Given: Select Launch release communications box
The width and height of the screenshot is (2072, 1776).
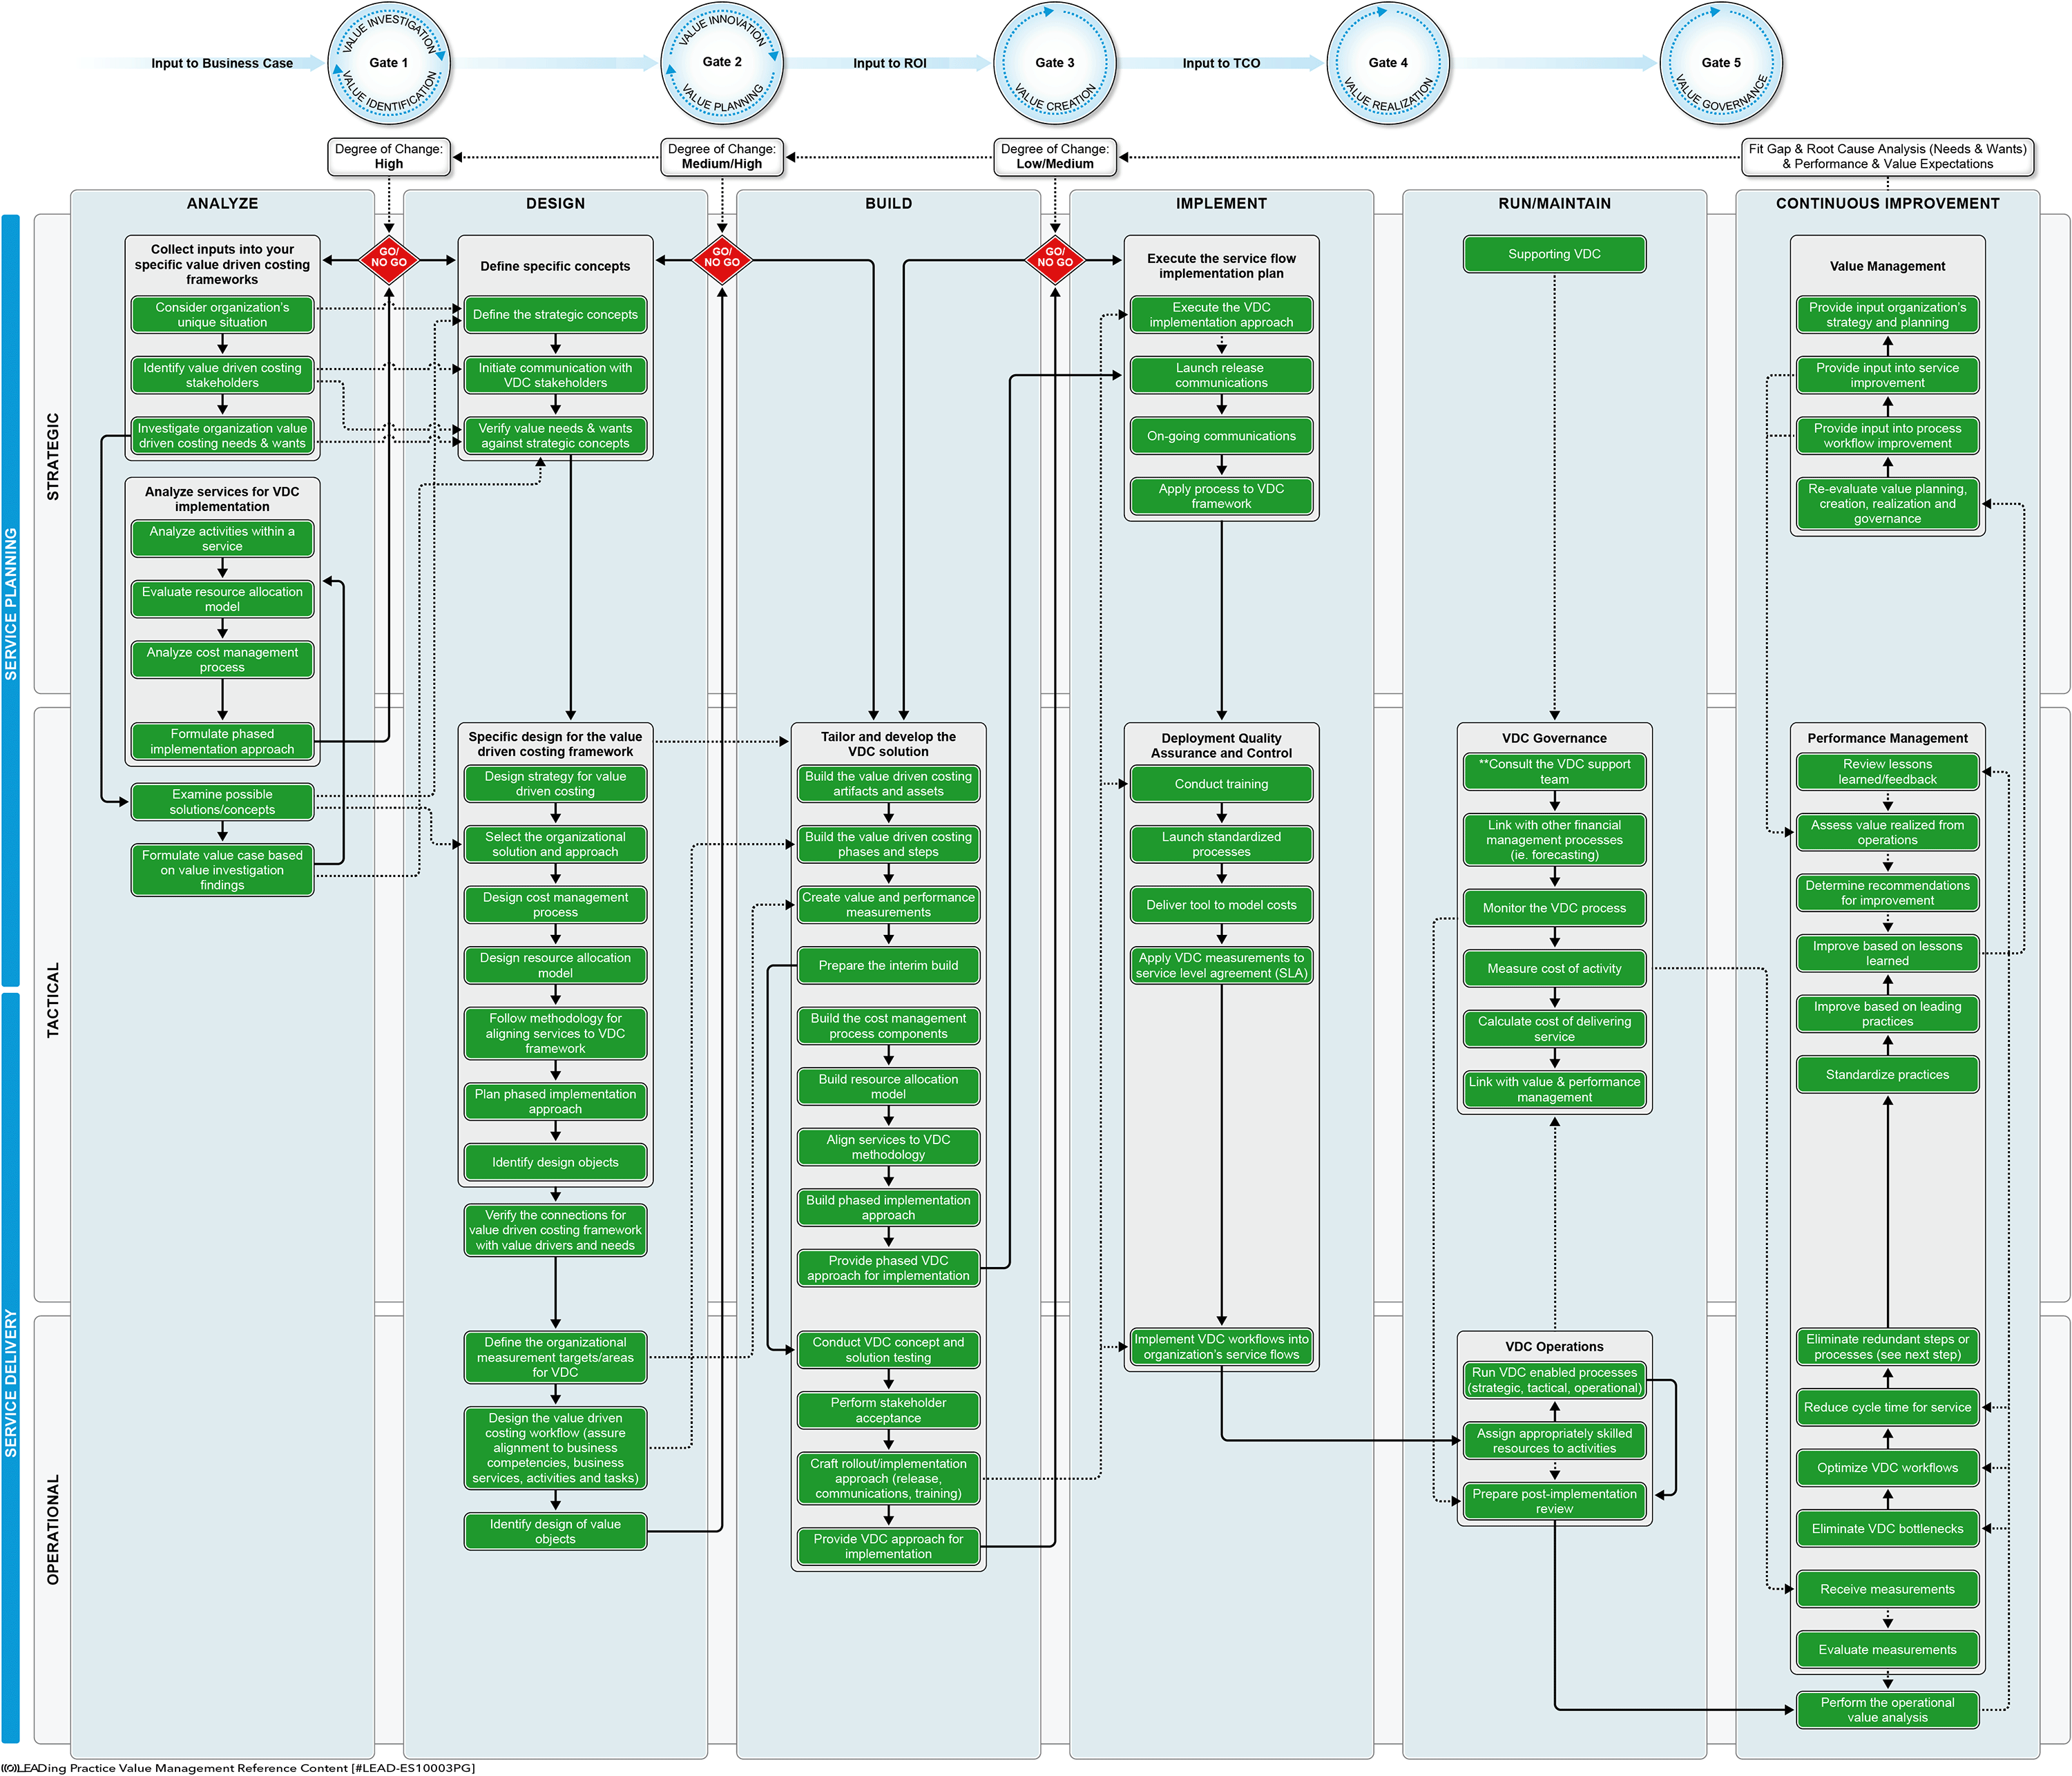Looking at the screenshot, I should click(1221, 375).
